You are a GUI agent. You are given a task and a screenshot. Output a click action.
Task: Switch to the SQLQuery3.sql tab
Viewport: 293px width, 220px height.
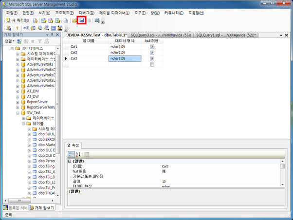pyautogui.click(x=161, y=35)
